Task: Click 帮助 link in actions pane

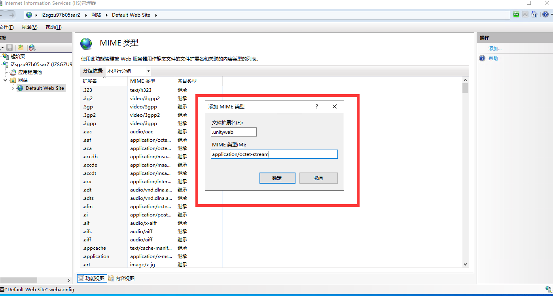Action: coord(493,59)
